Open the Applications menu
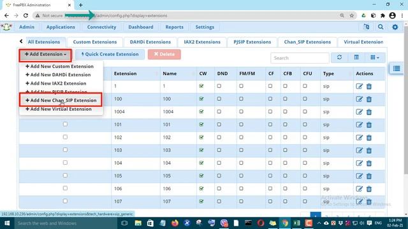 pyautogui.click(x=61, y=27)
